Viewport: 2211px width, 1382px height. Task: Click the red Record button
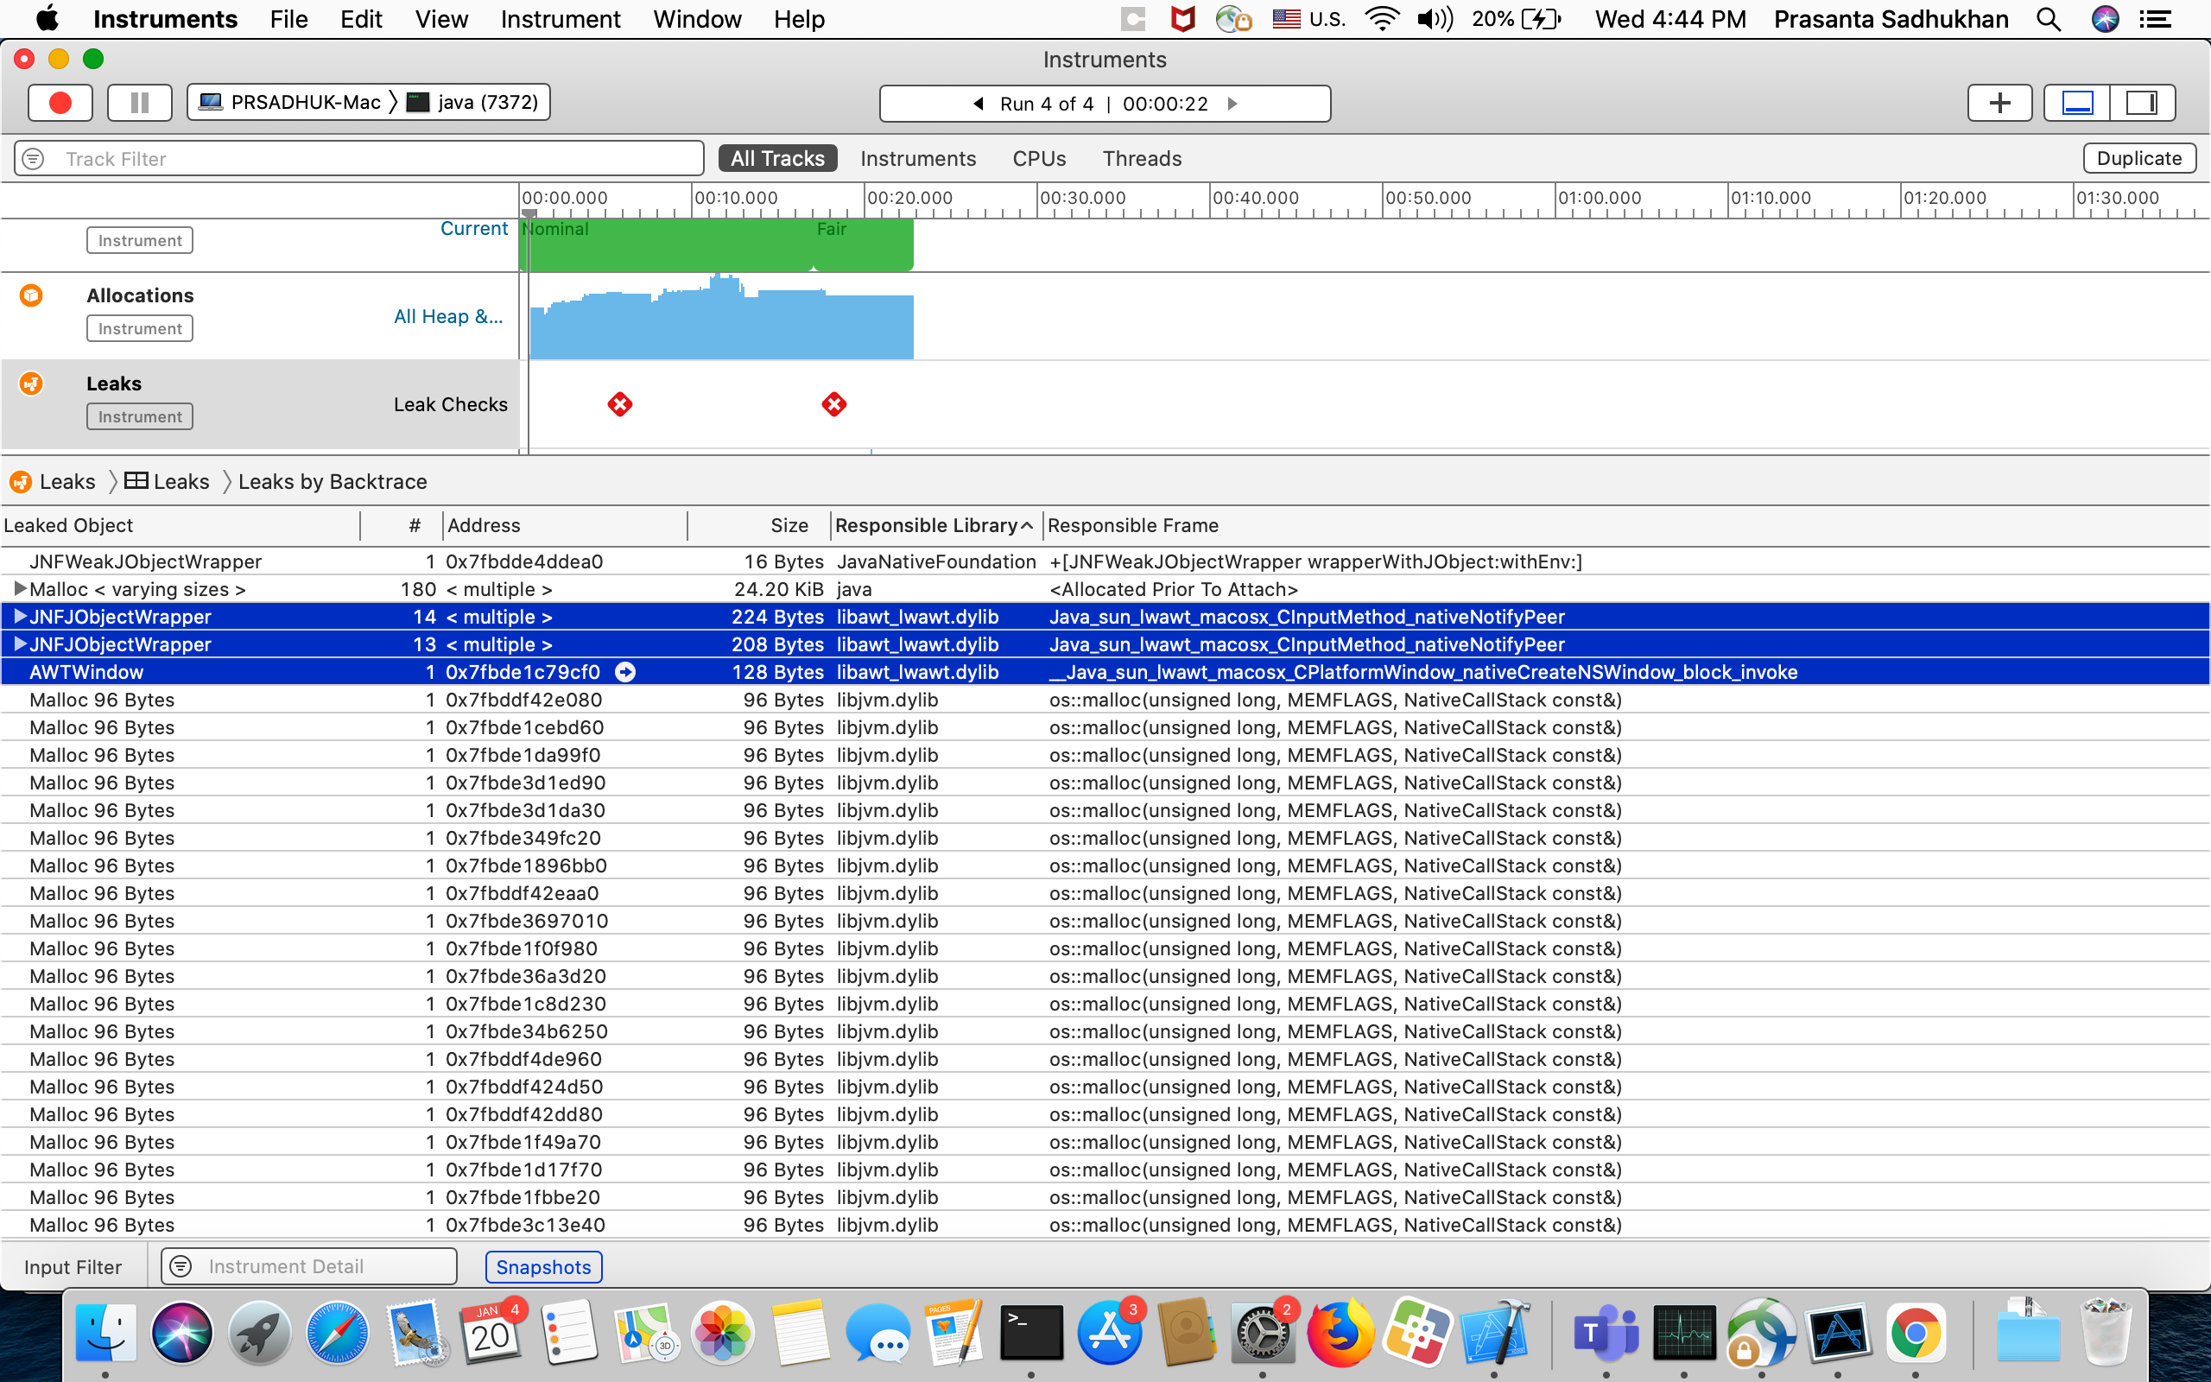click(x=60, y=103)
